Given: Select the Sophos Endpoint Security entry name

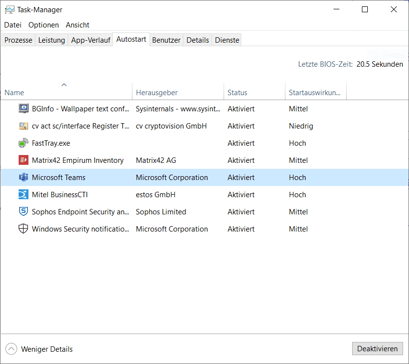Looking at the screenshot, I should (x=80, y=212).
